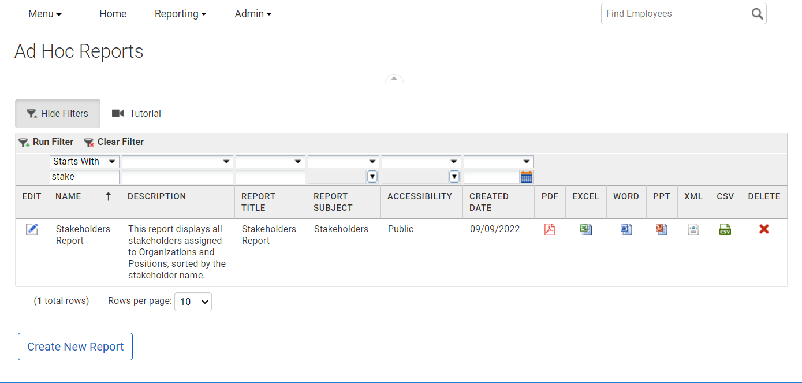Open the Reporting menu

point(180,13)
